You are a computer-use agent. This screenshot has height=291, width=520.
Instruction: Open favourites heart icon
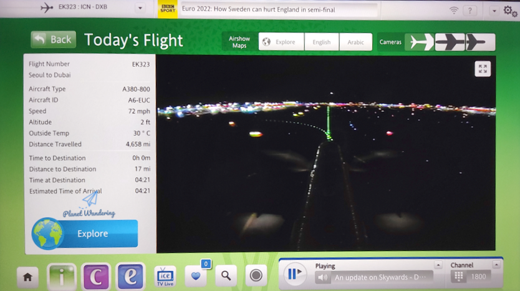pos(196,276)
